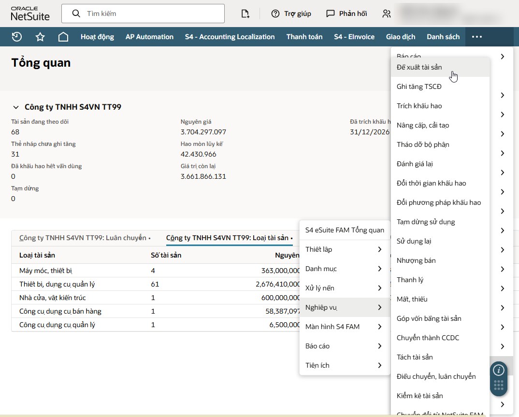Click the Trợ giúp help link

click(297, 14)
